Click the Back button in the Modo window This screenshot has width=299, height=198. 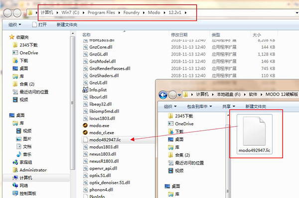pos(8,13)
